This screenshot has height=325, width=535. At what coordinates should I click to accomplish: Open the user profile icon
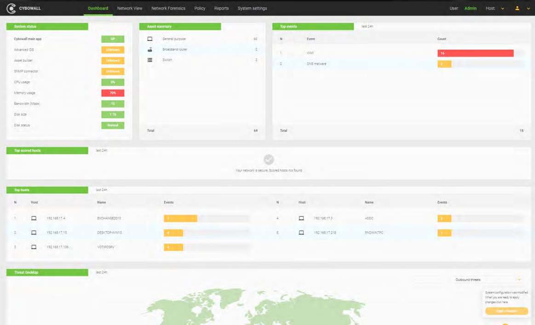coord(517,8)
